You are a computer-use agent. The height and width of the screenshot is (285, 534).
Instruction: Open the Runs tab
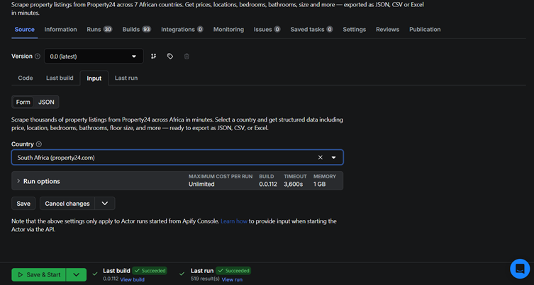tap(99, 30)
